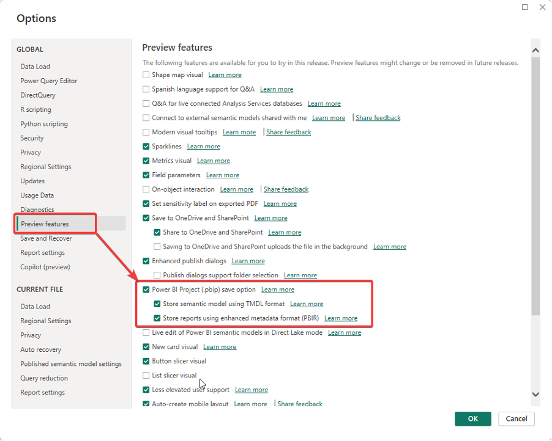Open Global Report settings

click(x=43, y=253)
